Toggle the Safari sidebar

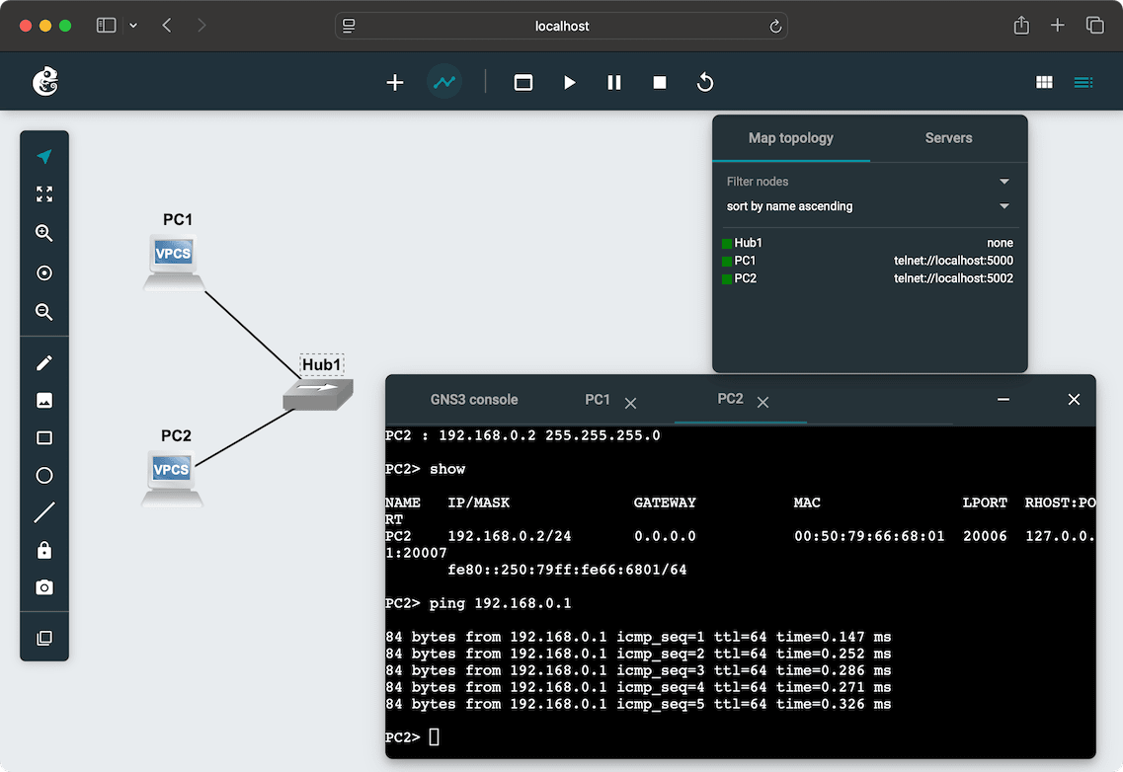pos(106,25)
